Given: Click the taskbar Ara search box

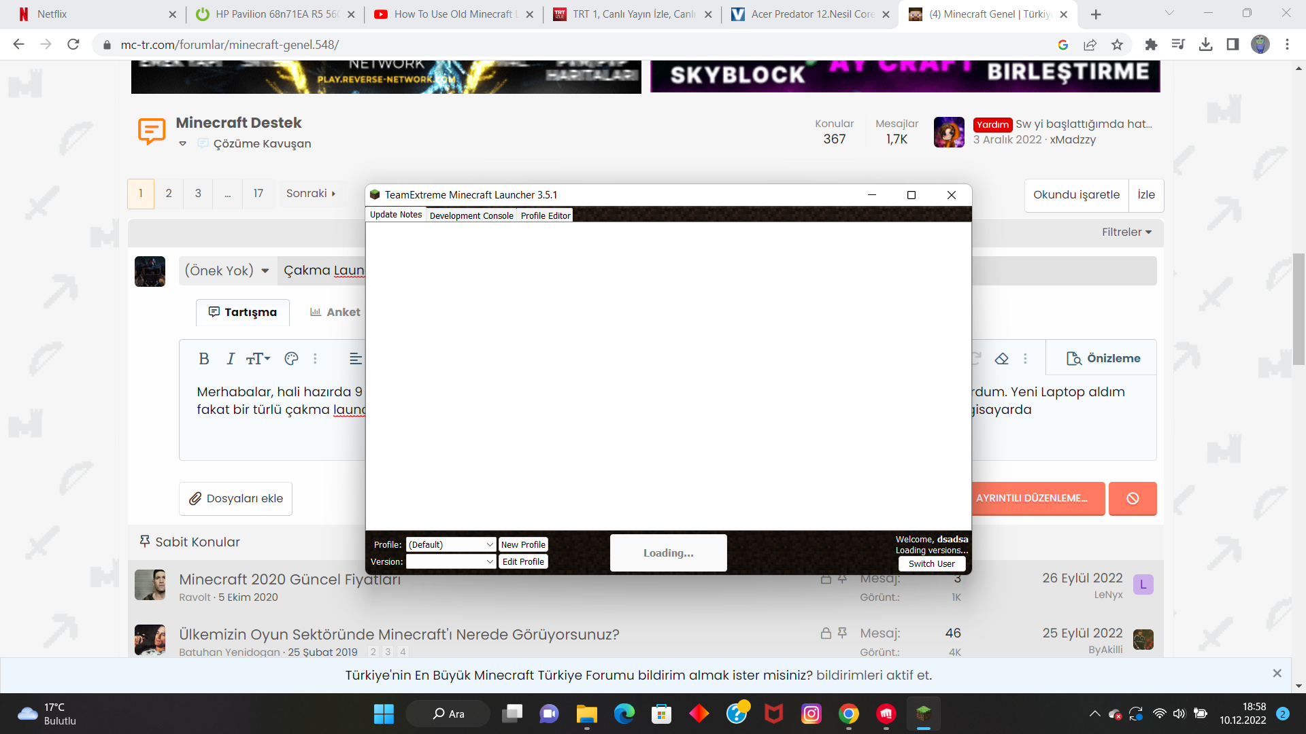Looking at the screenshot, I should coord(448,714).
